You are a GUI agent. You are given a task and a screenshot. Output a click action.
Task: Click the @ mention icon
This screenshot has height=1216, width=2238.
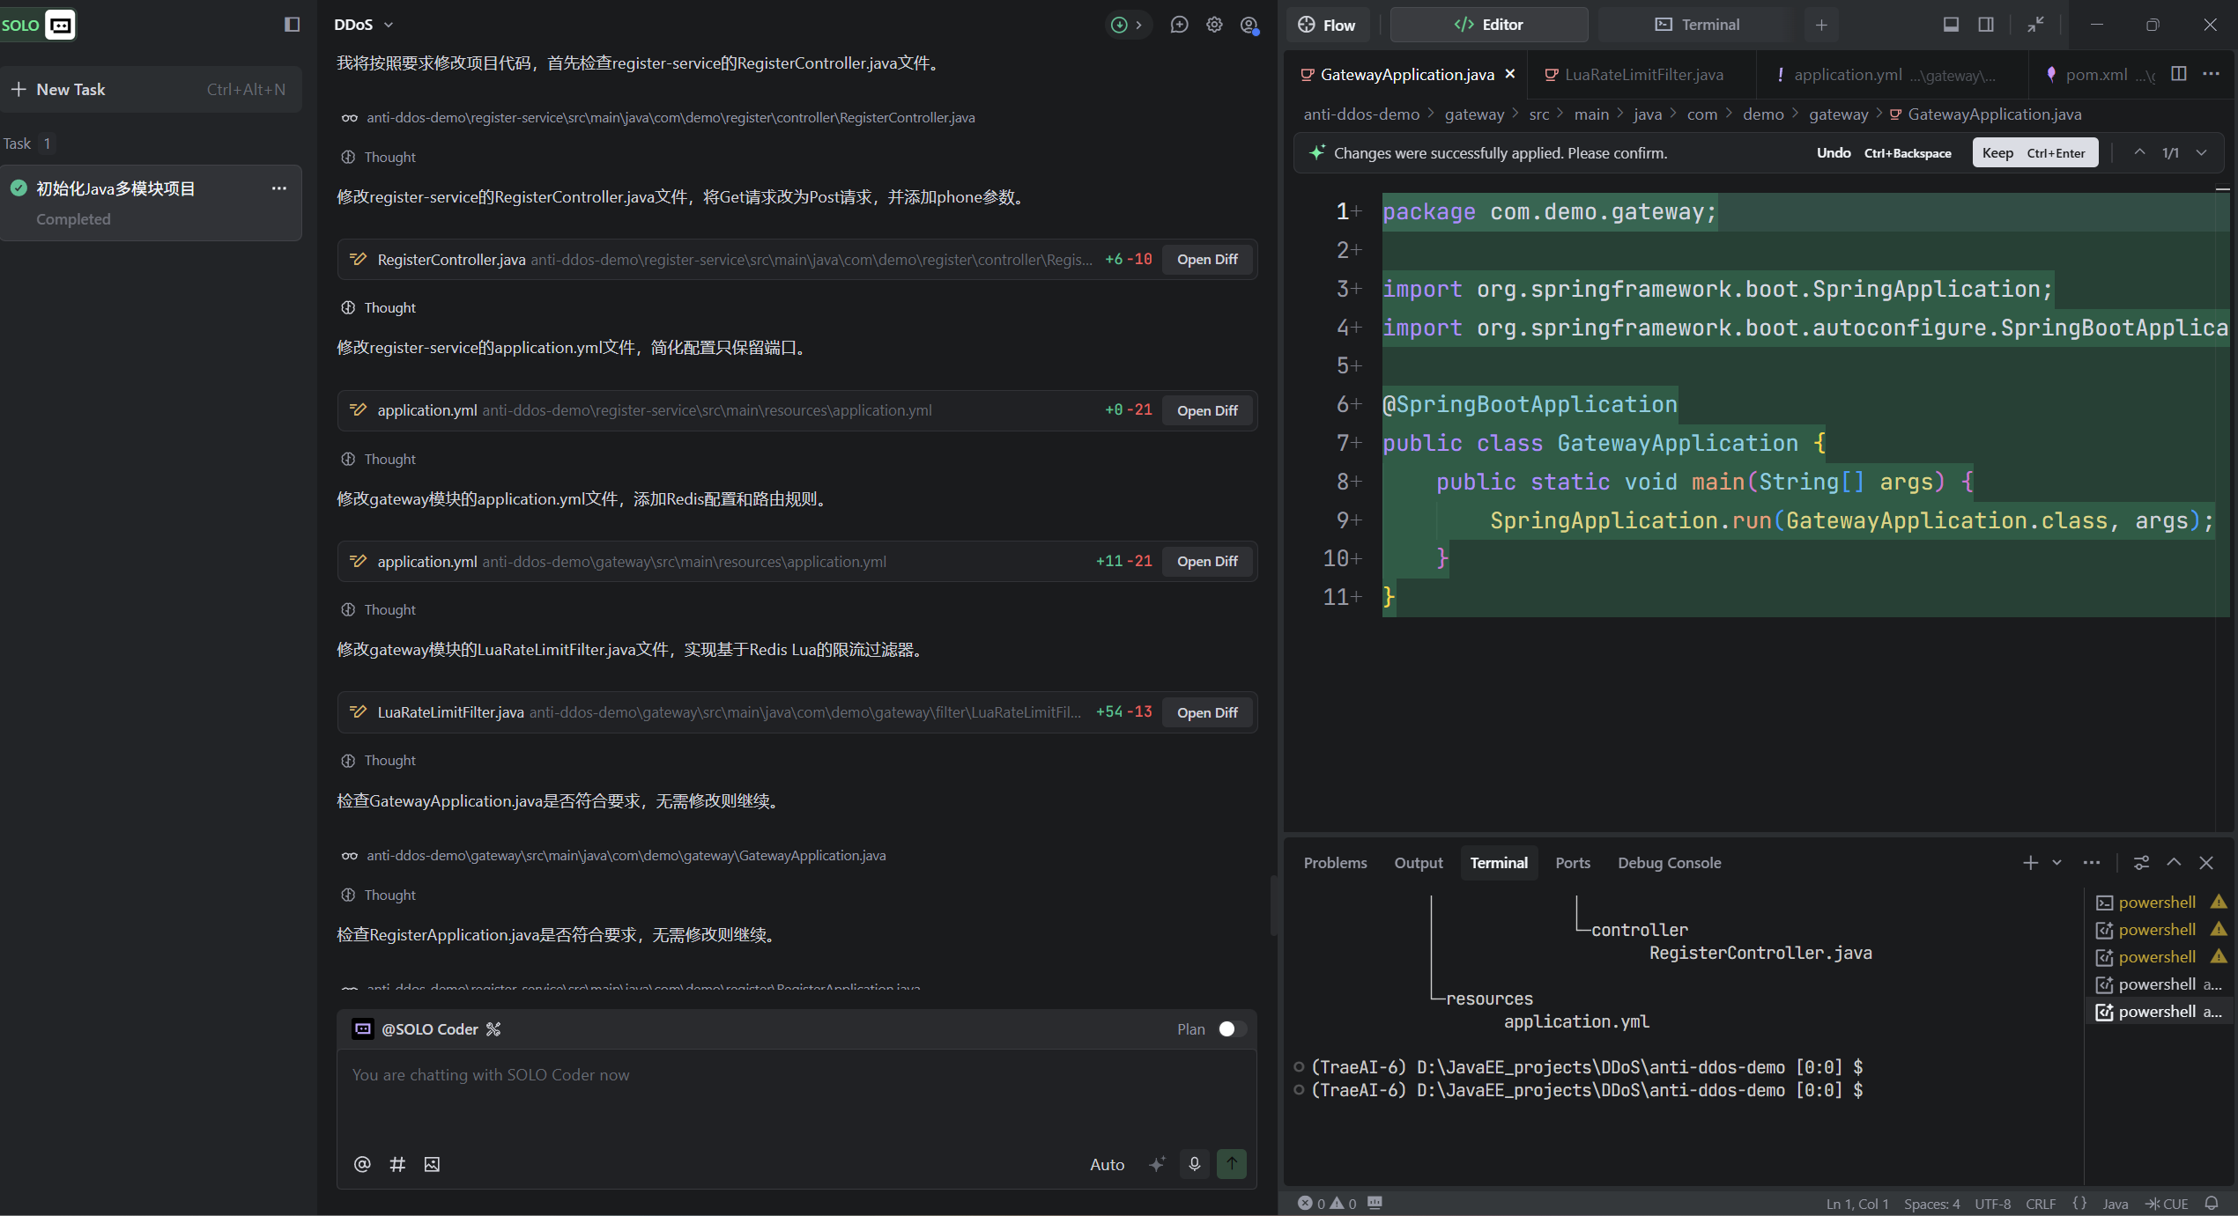362,1164
